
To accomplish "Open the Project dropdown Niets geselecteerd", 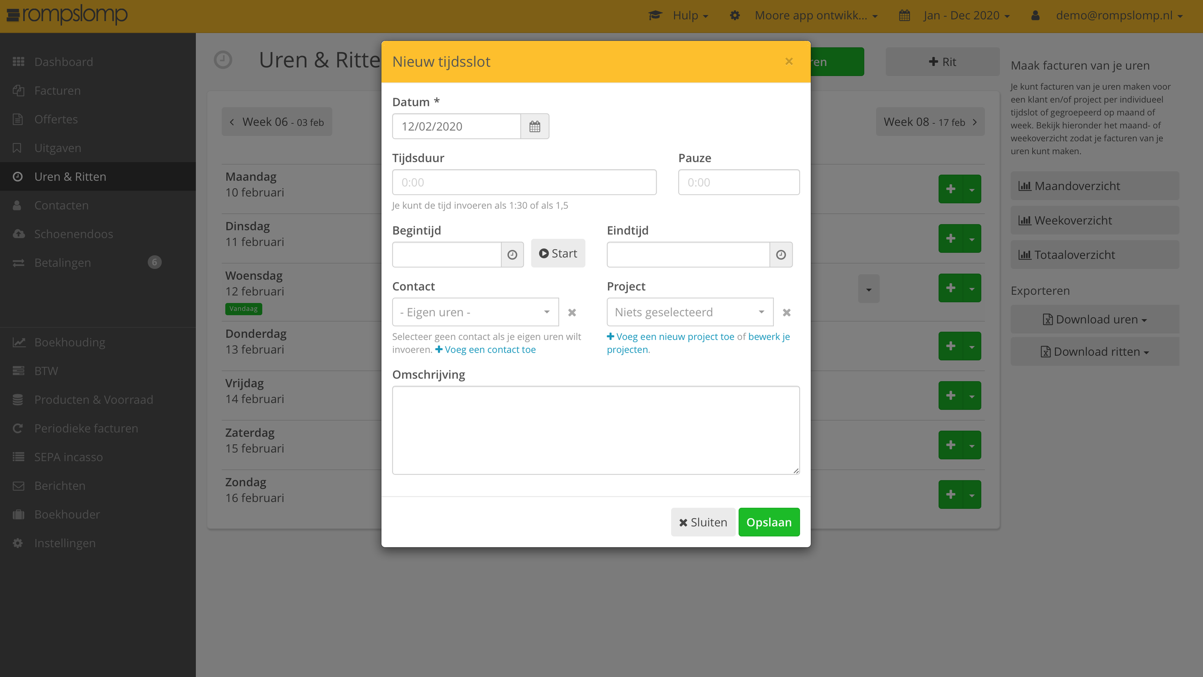I will click(690, 312).
